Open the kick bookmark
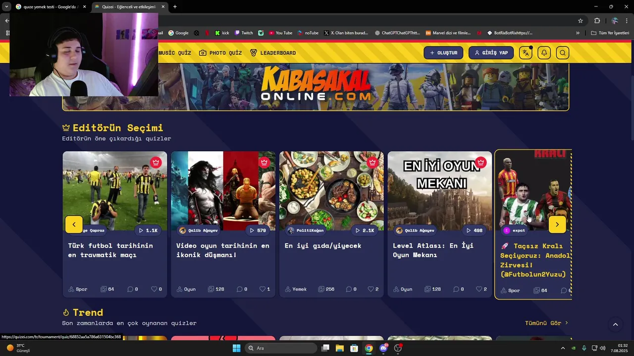The width and height of the screenshot is (634, 356). pyautogui.click(x=222, y=33)
